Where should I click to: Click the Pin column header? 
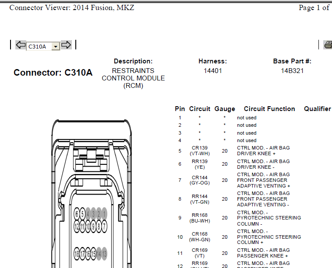coord(180,109)
